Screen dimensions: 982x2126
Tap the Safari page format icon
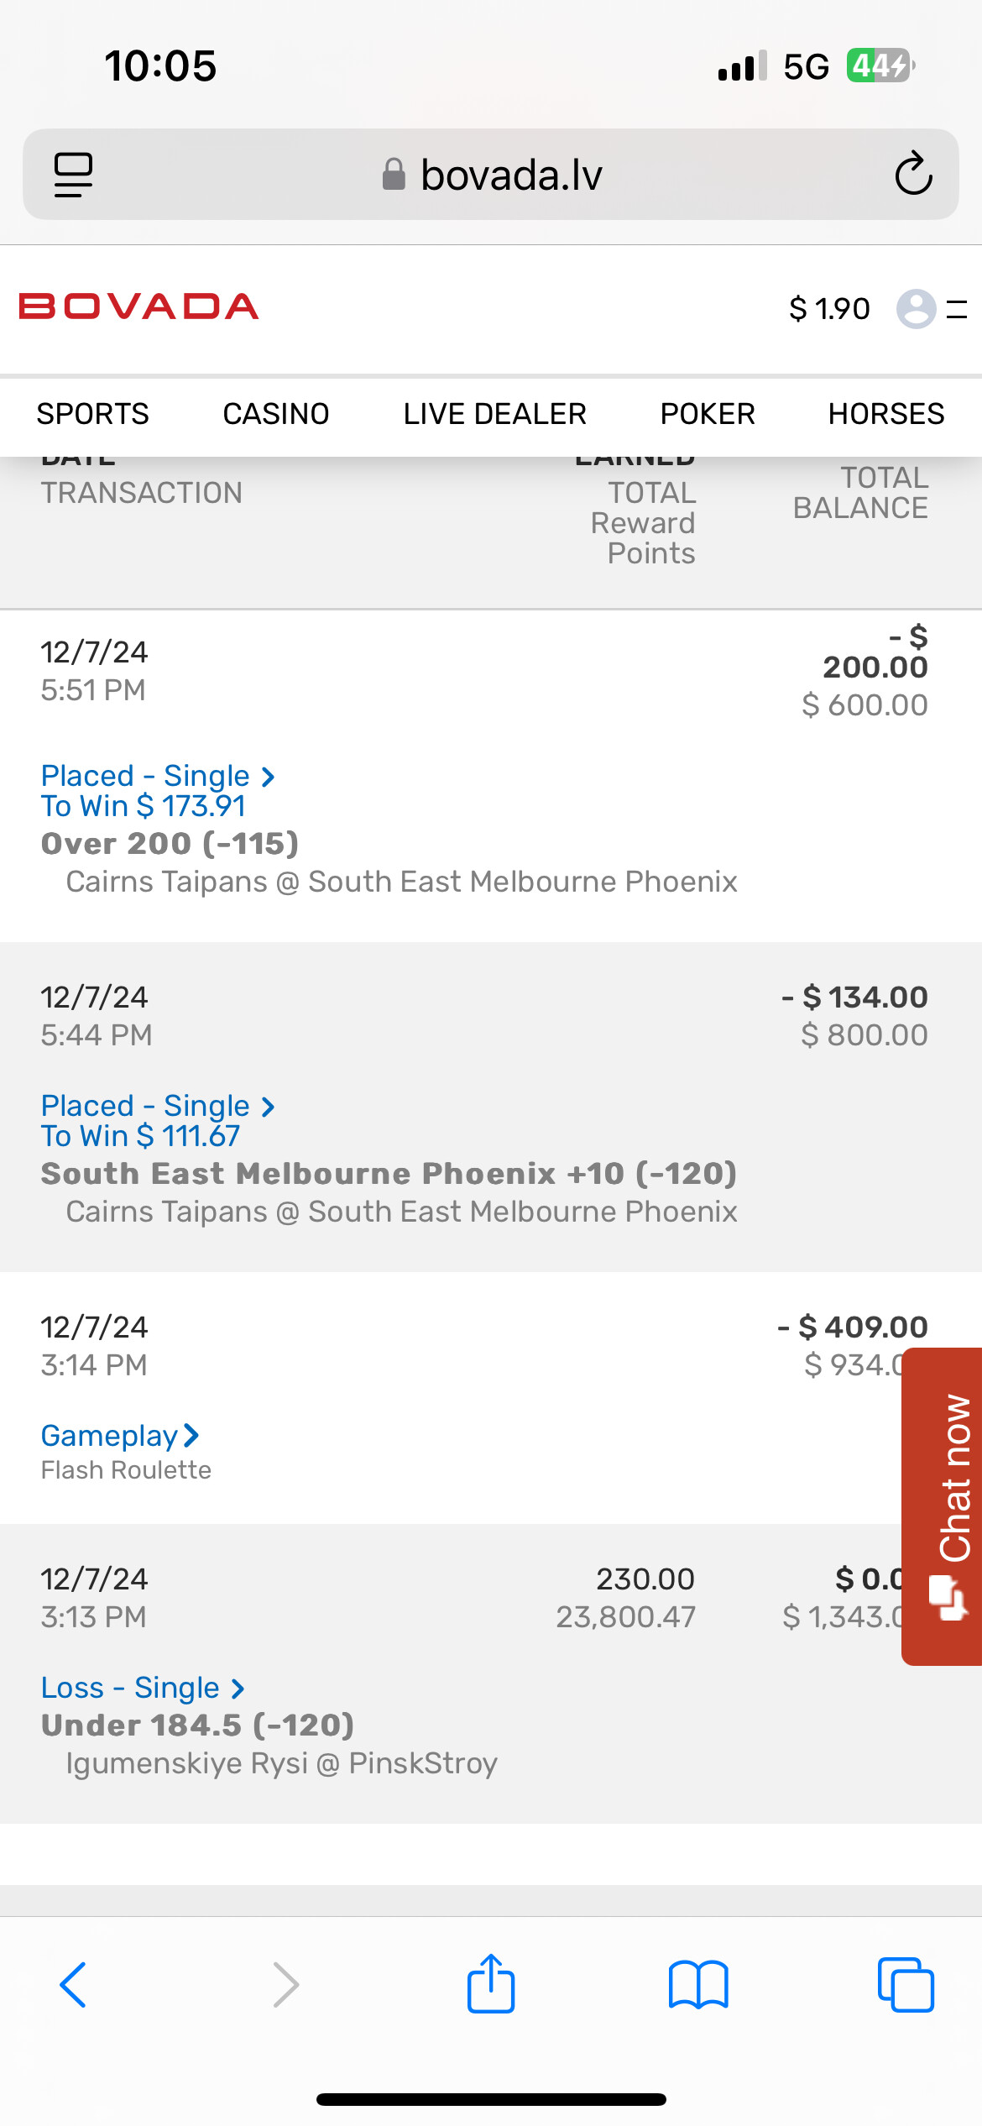[73, 175]
